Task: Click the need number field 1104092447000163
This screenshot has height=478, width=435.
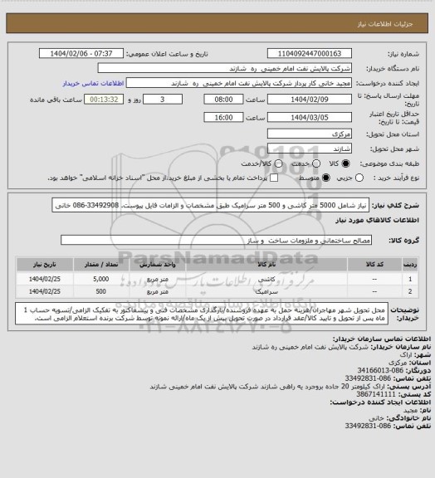Action: (310, 53)
